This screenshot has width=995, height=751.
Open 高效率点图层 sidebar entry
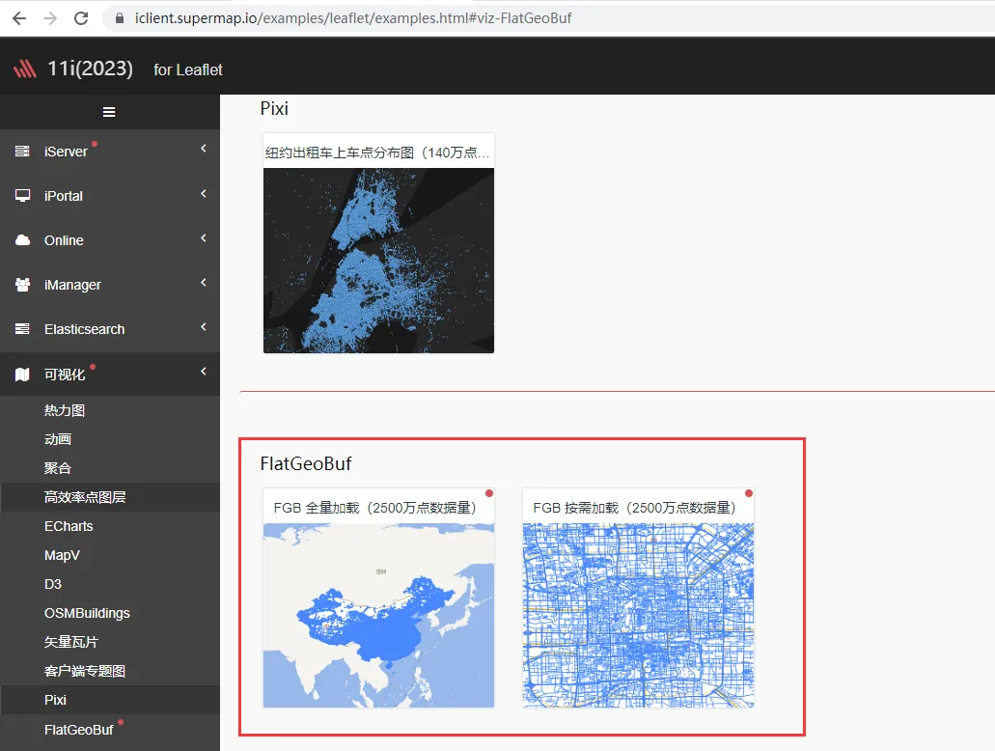click(x=85, y=497)
